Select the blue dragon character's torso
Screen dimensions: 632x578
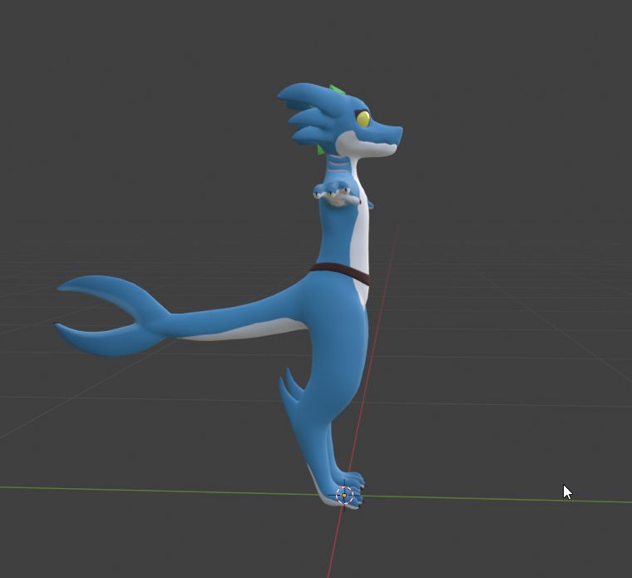pyautogui.click(x=343, y=234)
